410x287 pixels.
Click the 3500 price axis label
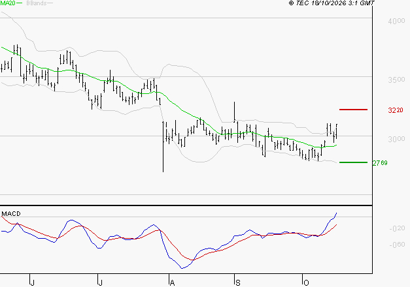click(396, 80)
